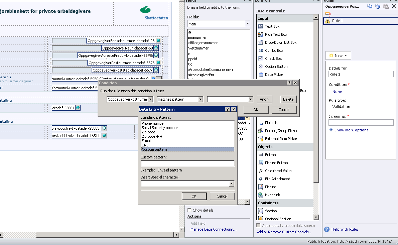The image size is (398, 245).
Task: Click the And » button
Action: [x=264, y=99]
